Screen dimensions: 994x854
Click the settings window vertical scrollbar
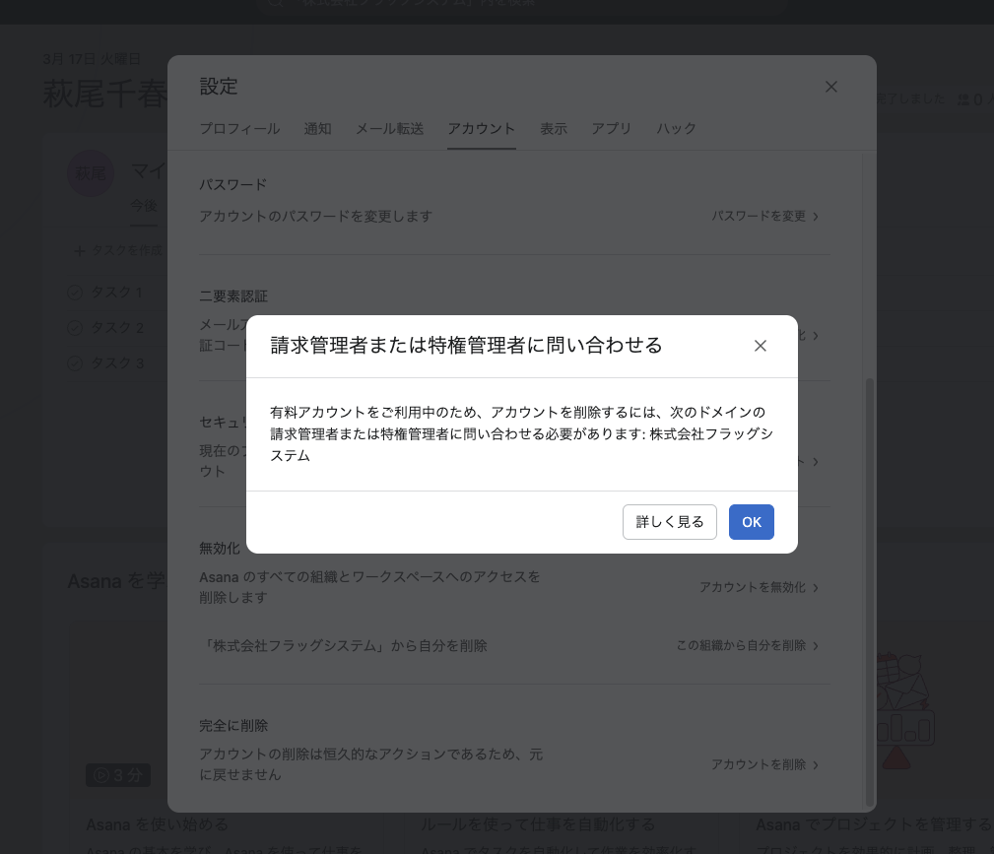(870, 592)
